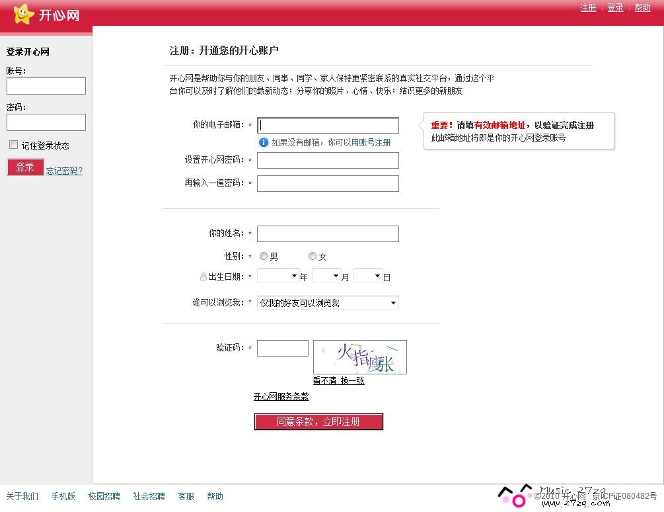This screenshot has height=512, width=664.
Task: Open the 登录 link in top bar
Action: [615, 8]
